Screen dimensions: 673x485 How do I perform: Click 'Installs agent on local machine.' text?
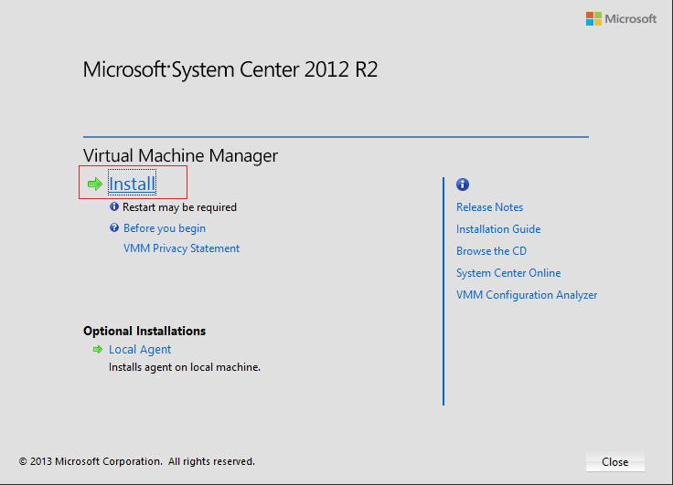click(x=185, y=367)
